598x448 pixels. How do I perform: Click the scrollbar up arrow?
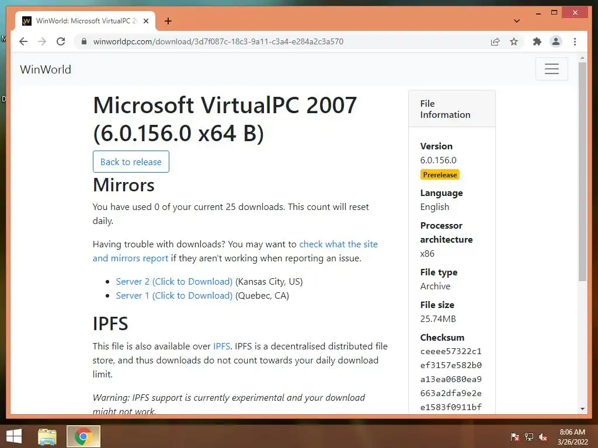[582, 58]
